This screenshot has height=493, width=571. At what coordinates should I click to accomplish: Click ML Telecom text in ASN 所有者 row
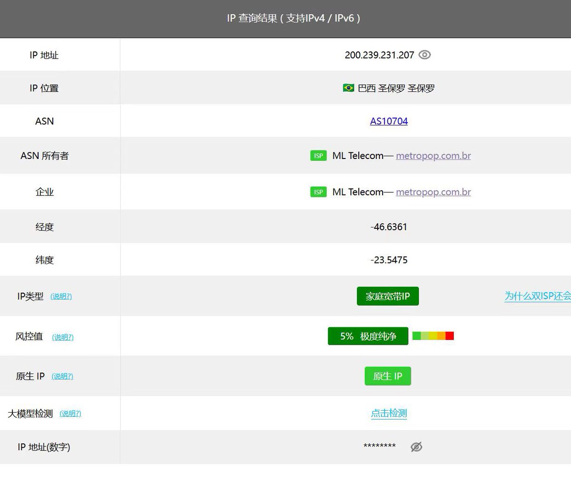pyautogui.click(x=358, y=156)
